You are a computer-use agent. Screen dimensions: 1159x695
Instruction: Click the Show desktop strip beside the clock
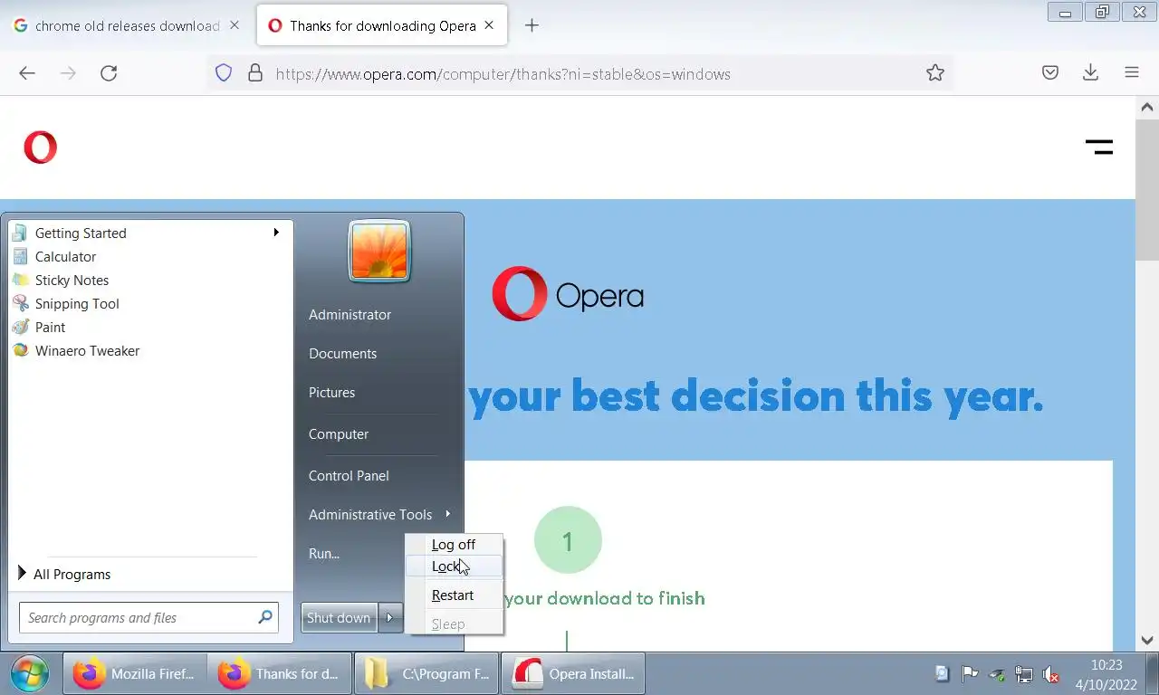[1152, 673]
